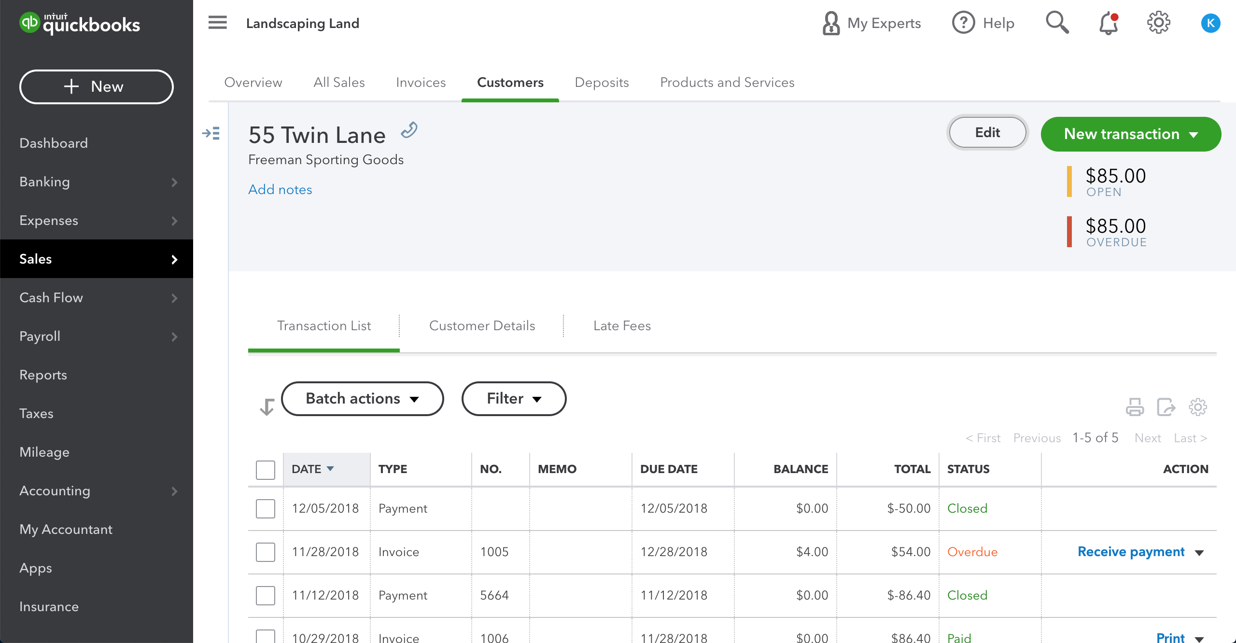
Task: Expand the Banking submenu
Action: [174, 182]
